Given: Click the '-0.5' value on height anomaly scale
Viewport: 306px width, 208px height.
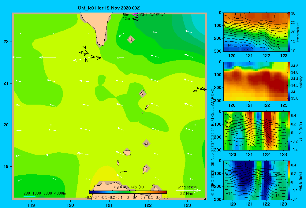Looking at the screenshot, I should click(x=89, y=197).
